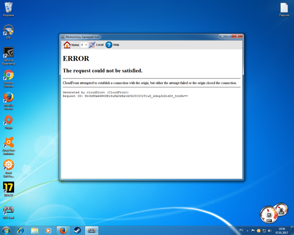Open Help in MotioninJoy Gamepad tool
The height and width of the screenshot is (235, 294).
tap(112, 45)
